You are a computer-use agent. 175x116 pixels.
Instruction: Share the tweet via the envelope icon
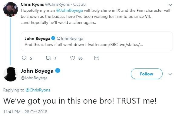pos(97,58)
